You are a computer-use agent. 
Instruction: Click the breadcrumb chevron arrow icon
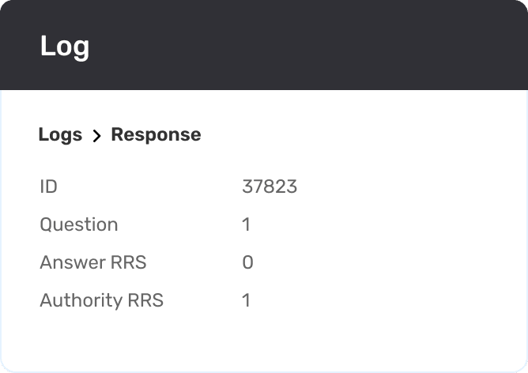pos(96,136)
